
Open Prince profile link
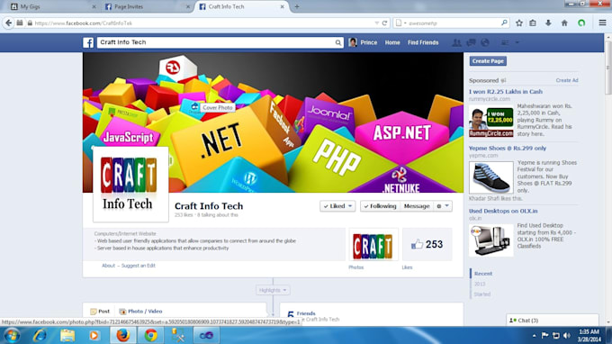click(368, 42)
